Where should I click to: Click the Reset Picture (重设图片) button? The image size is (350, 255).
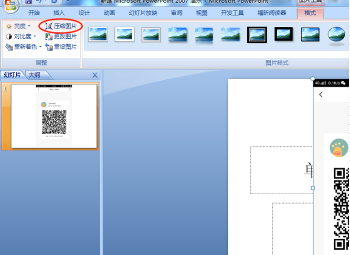[61, 47]
